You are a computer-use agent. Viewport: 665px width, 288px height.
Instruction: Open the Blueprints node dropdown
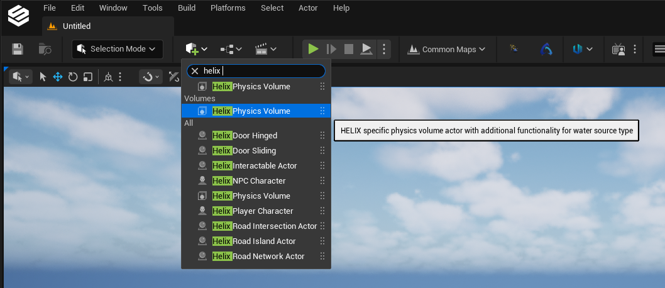coord(231,49)
